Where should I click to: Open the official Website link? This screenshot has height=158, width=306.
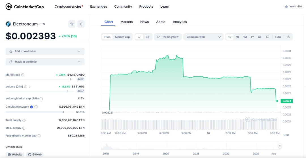(15, 155)
